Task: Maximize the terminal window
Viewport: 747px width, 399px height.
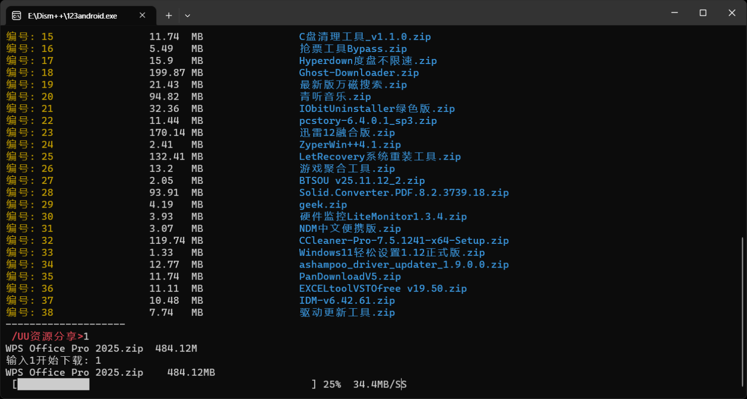Action: [703, 13]
